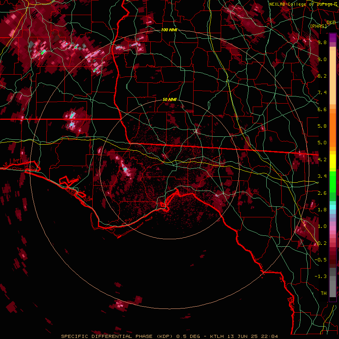Click the 5.8 value on color scale

tap(322, 126)
